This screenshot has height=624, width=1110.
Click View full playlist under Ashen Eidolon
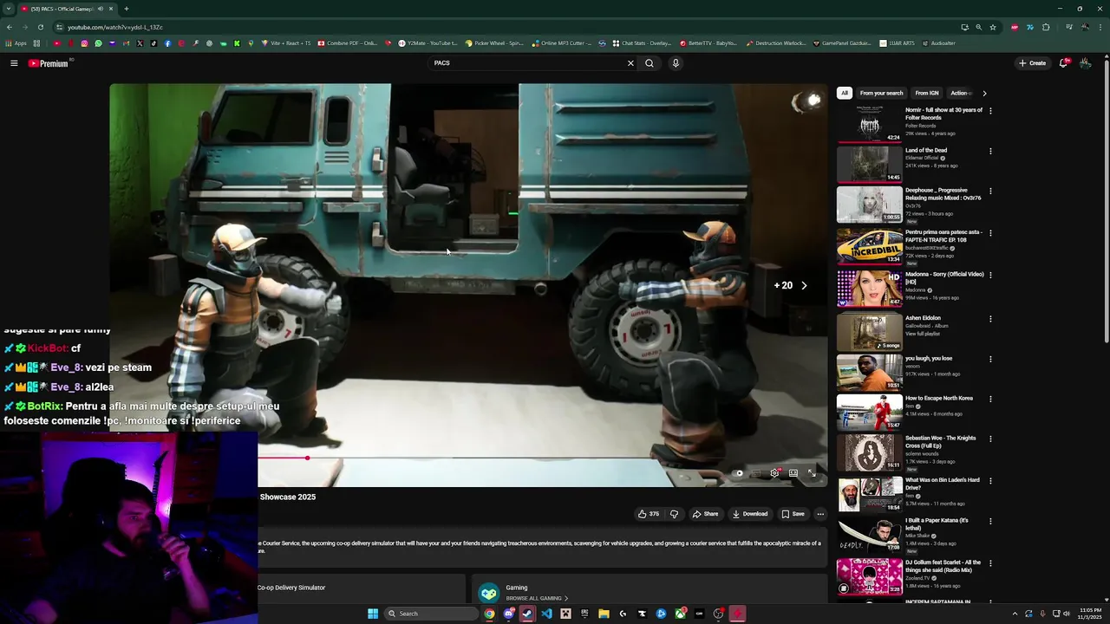(922, 334)
